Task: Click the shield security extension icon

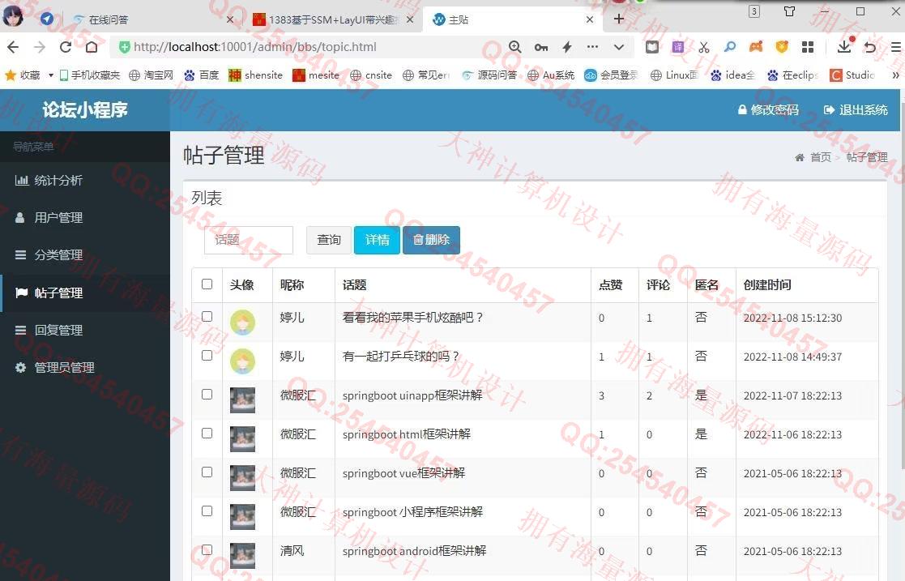Action: point(782,47)
